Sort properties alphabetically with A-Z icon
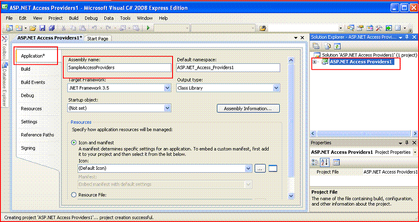Image resolution: width=419 pixels, height=222 pixels. pyautogui.click(x=325, y=162)
